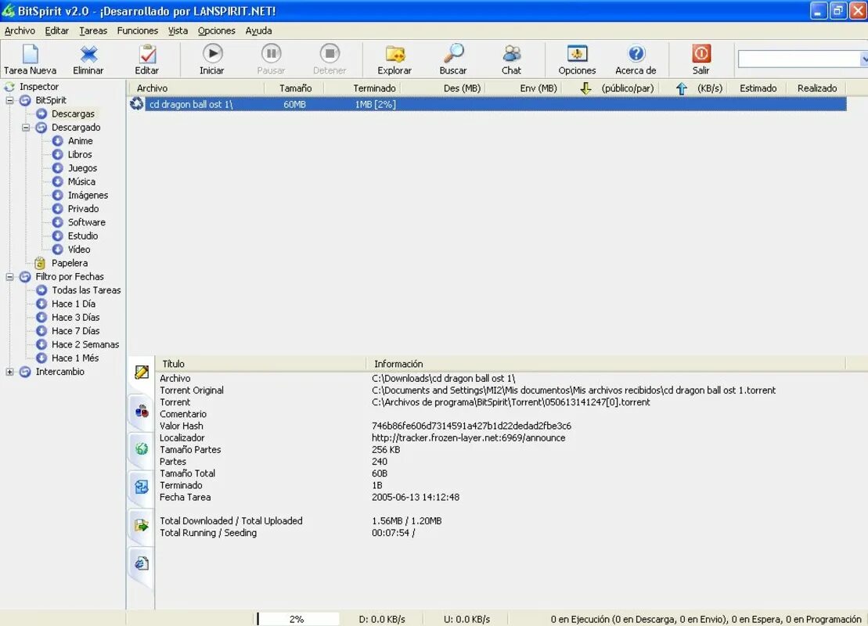The width and height of the screenshot is (868, 626).
Task: Select the Estudio category
Action: (82, 236)
